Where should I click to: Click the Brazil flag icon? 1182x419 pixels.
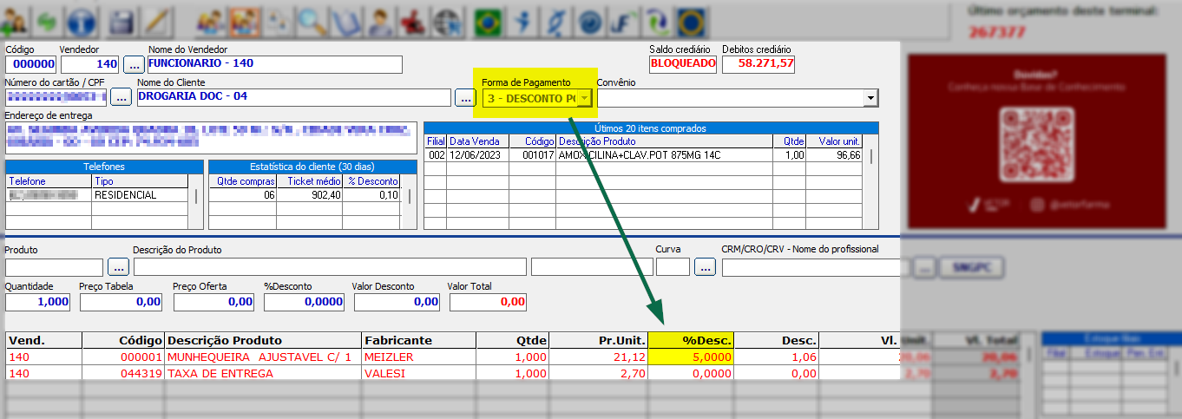489,19
